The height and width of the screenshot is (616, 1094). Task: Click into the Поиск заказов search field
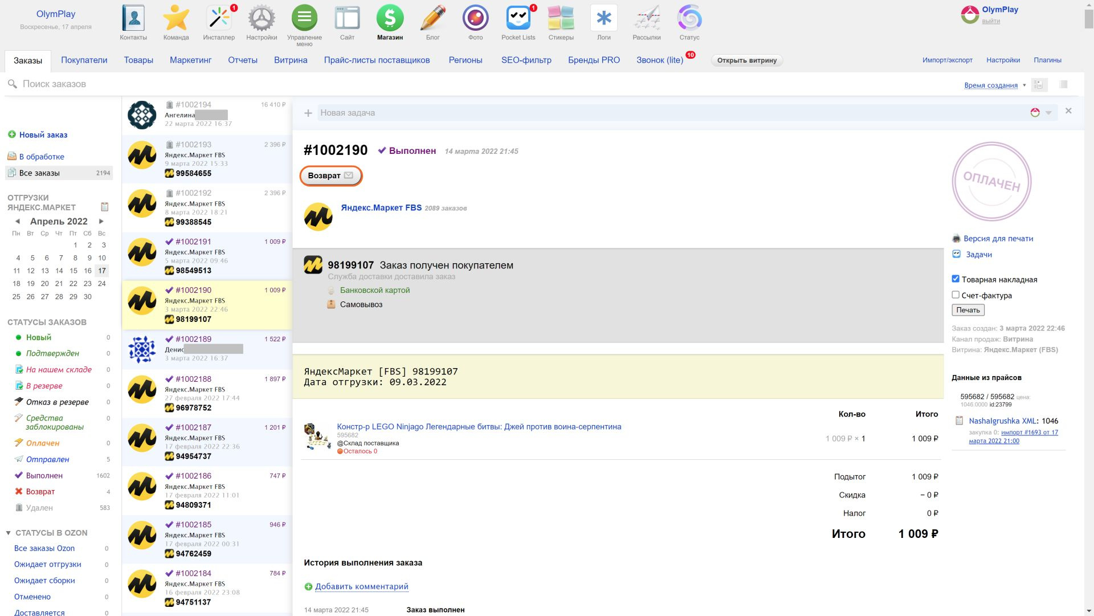click(171, 84)
